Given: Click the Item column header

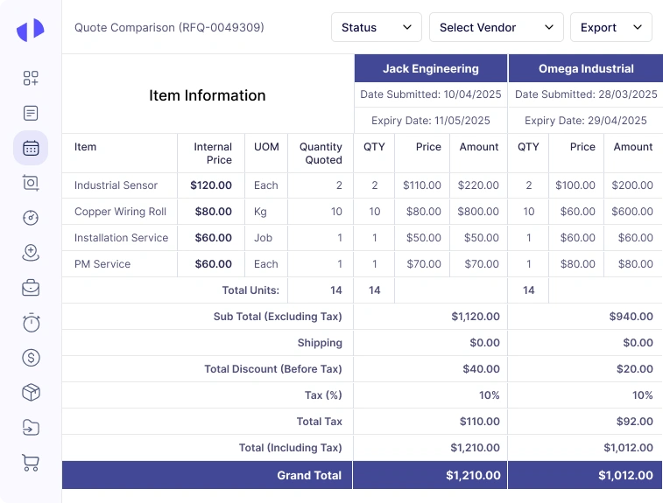Looking at the screenshot, I should pos(86,147).
